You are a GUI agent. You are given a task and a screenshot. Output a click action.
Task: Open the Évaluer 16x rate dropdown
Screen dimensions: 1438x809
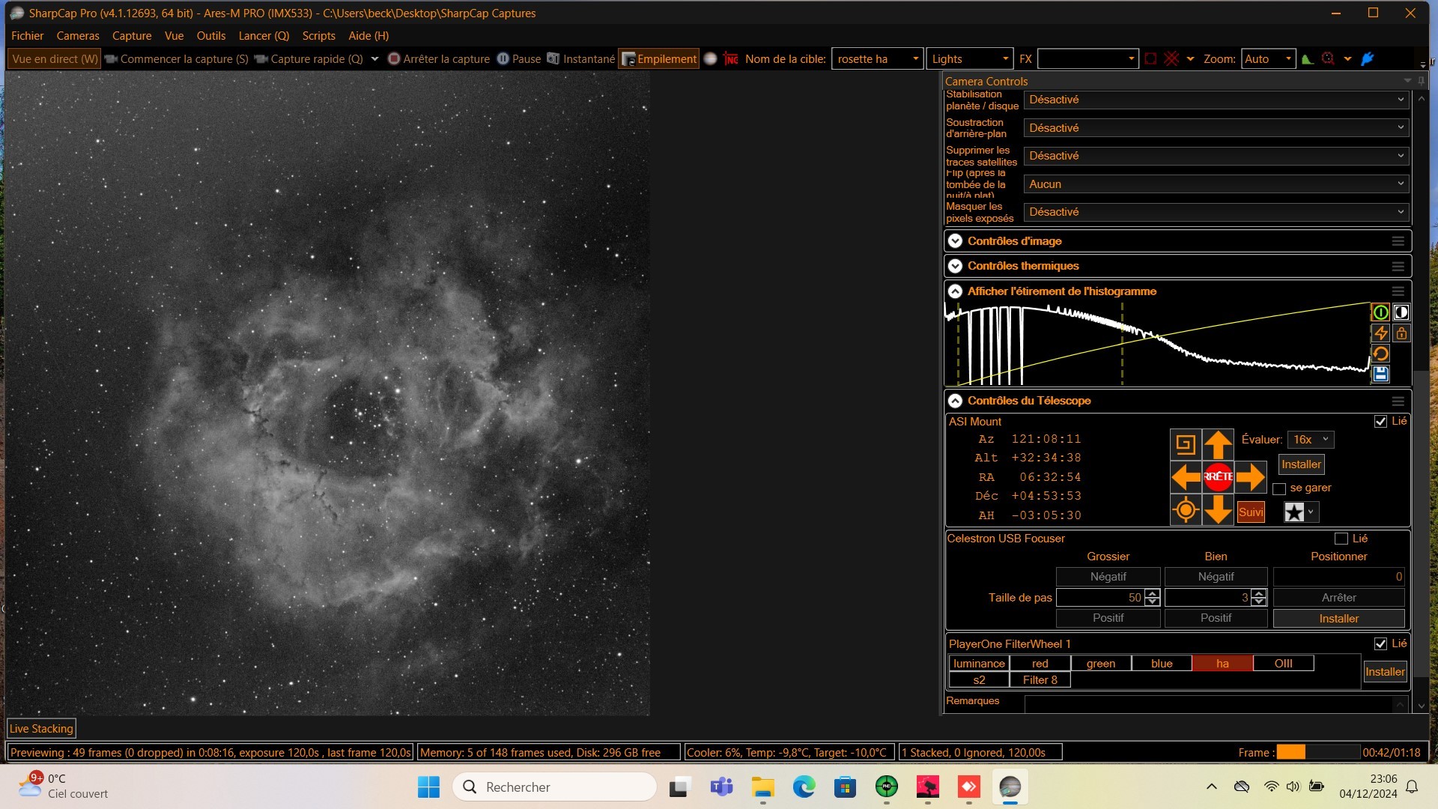(x=1311, y=440)
